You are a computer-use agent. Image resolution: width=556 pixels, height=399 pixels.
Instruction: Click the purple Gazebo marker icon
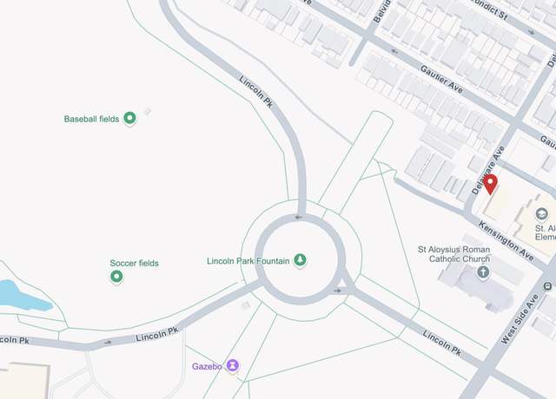tap(233, 365)
